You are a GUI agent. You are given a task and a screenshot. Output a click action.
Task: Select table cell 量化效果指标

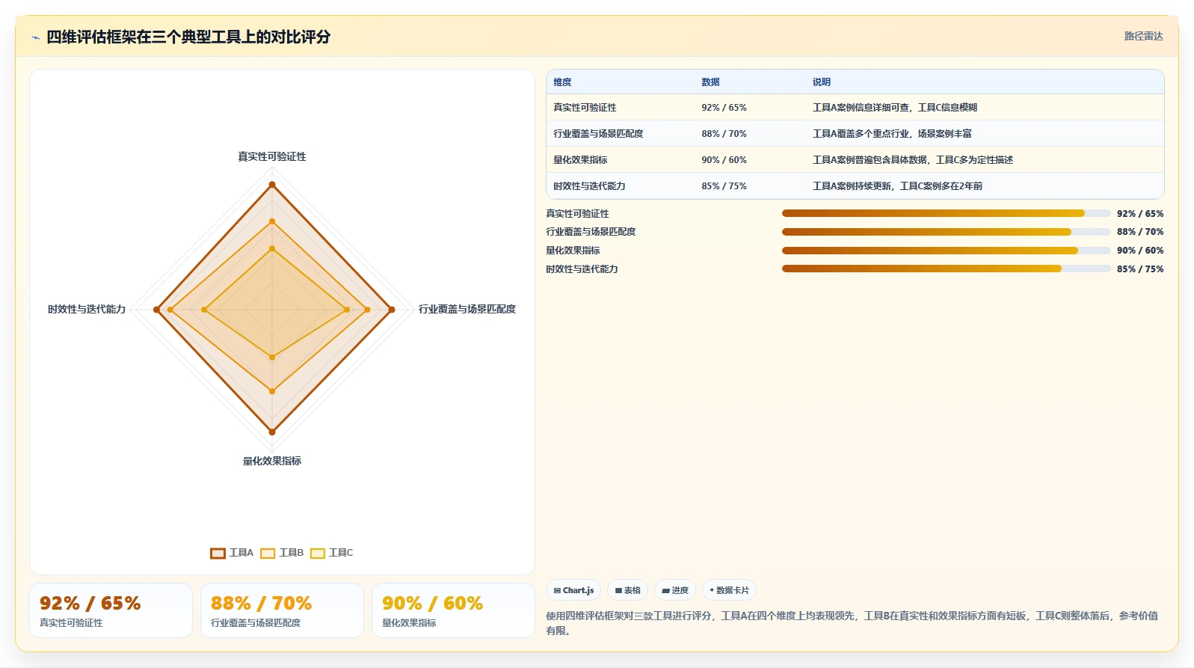[x=580, y=160]
